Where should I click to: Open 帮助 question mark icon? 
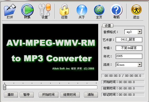tap(116, 10)
